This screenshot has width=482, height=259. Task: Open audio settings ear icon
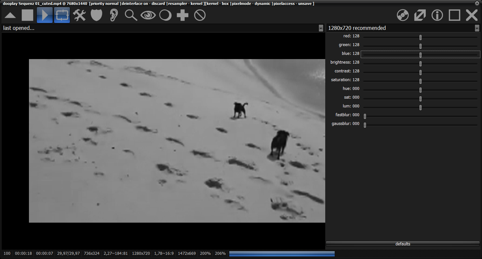coord(114,15)
